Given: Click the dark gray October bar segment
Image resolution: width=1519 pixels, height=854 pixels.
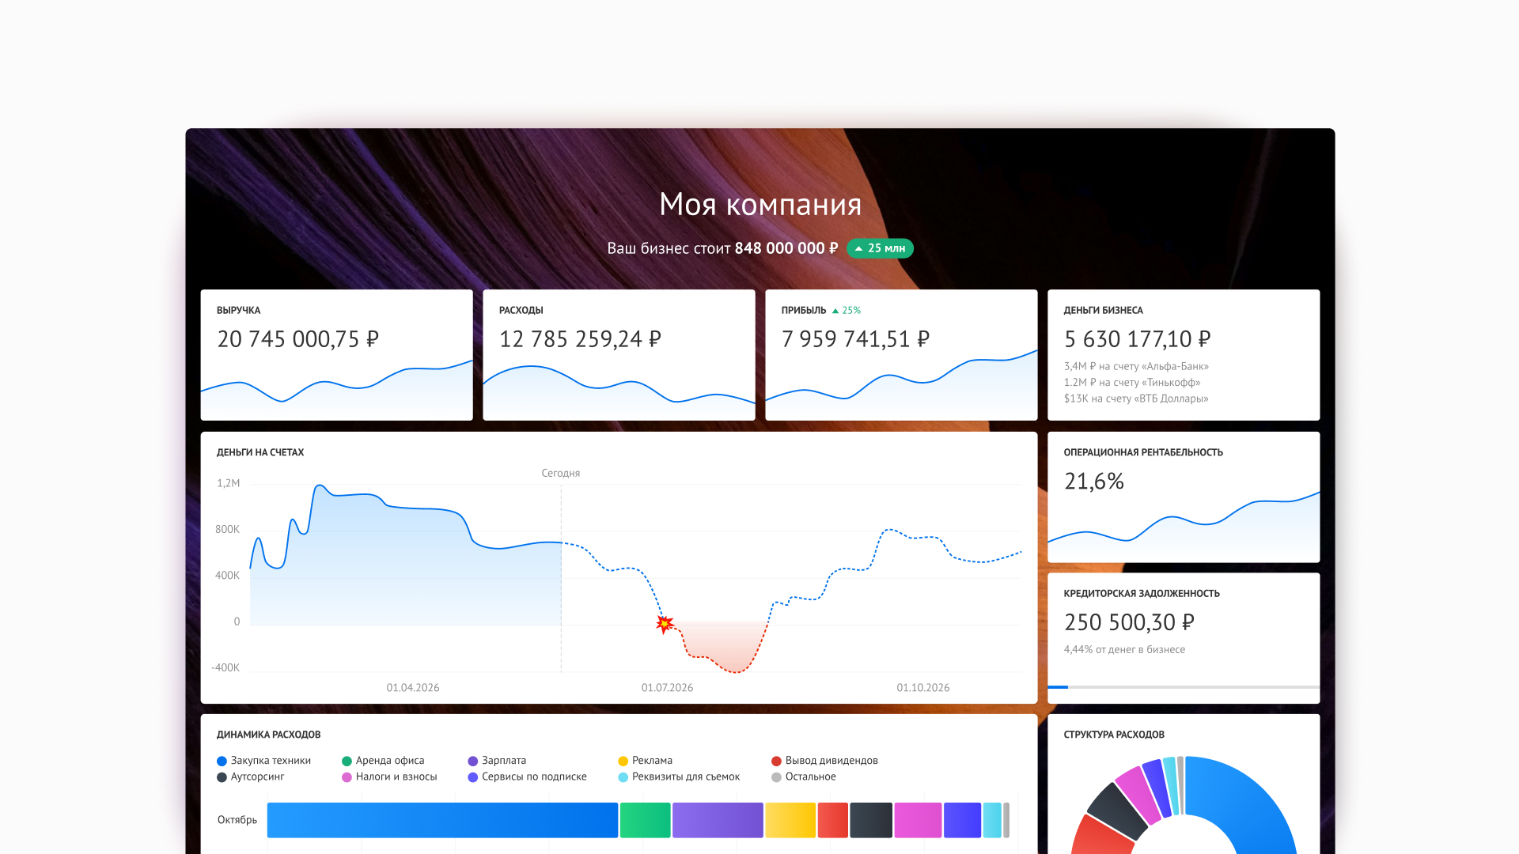Looking at the screenshot, I should pyautogui.click(x=871, y=820).
